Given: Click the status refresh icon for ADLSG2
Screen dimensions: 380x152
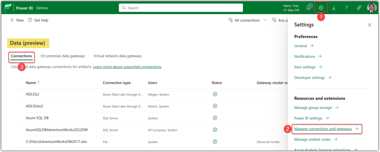Looking at the screenshot, I should pos(215,94).
